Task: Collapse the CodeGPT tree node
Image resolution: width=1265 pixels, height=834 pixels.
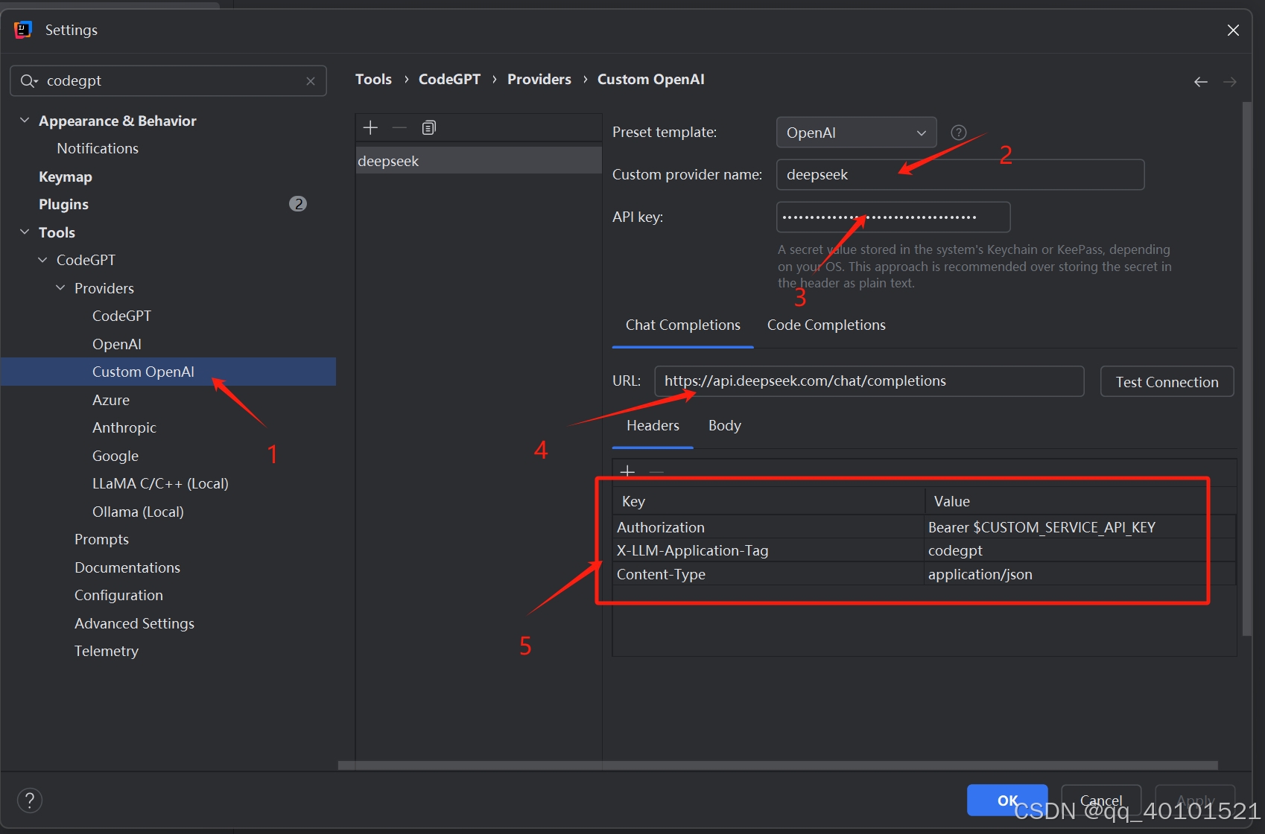Action: [x=42, y=260]
